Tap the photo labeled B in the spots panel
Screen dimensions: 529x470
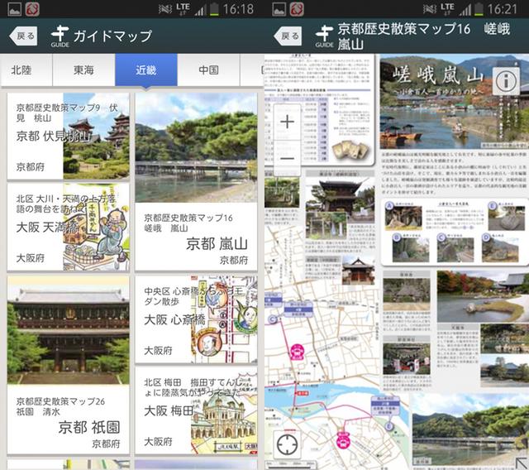click(411, 249)
